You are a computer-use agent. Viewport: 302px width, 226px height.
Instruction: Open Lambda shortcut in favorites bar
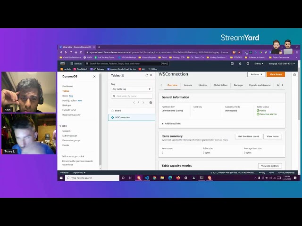click(66, 69)
